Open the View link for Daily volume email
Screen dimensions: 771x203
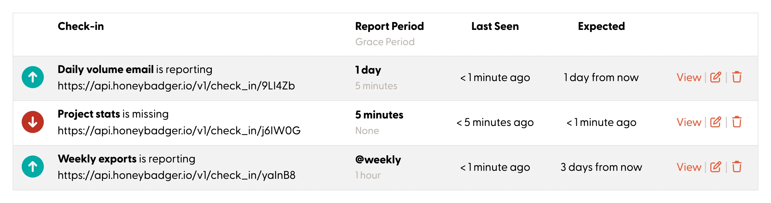coord(689,77)
